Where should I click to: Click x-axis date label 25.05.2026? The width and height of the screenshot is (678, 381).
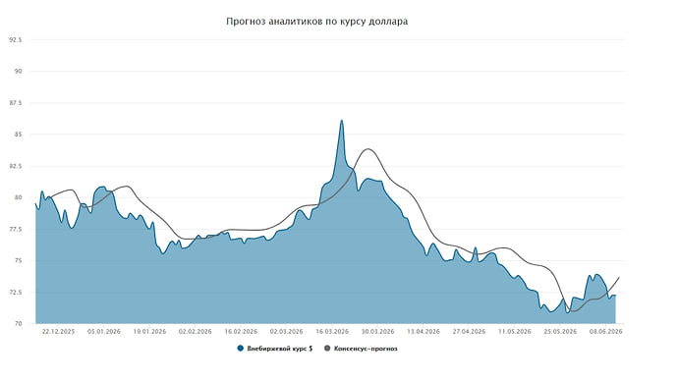pyautogui.click(x=560, y=331)
